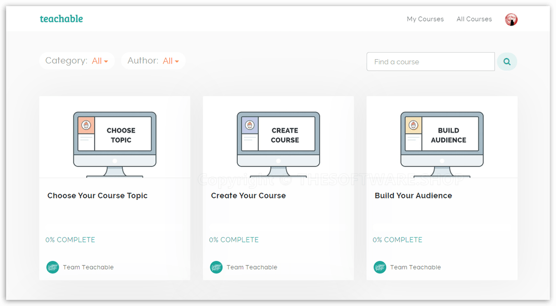
Task: Click Team Teachable's avatar under Choose Your Course Topic
Action: click(53, 267)
